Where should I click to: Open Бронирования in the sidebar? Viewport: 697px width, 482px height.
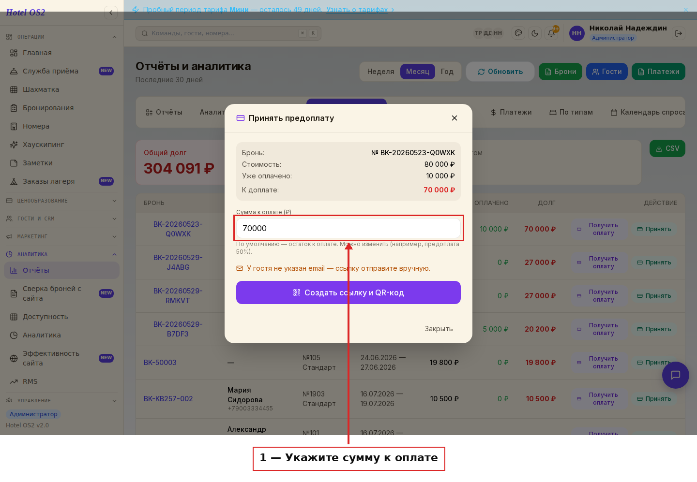pos(61,108)
